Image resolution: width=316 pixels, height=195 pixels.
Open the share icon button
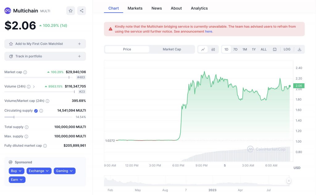point(81,11)
